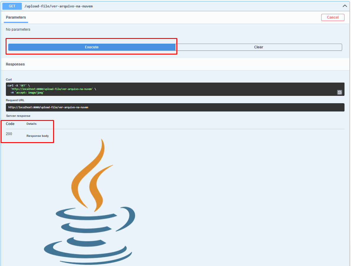Click the Java logo response image
This screenshot has width=351, height=266.
point(90,202)
